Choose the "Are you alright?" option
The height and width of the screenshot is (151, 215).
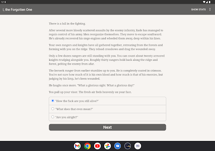click(x=107, y=117)
